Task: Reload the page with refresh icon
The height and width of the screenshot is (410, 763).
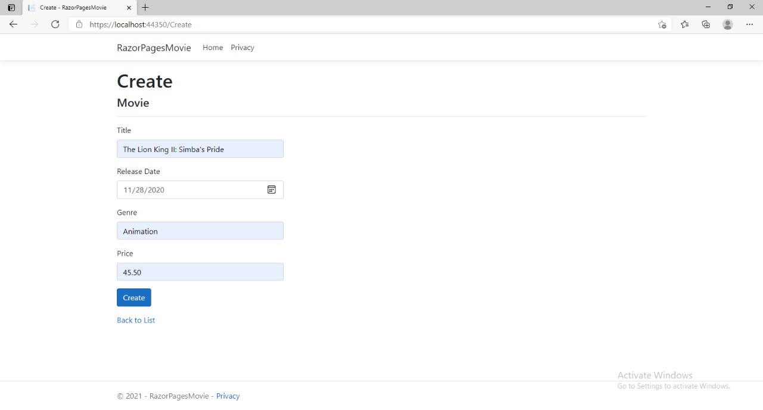Action: (x=55, y=24)
